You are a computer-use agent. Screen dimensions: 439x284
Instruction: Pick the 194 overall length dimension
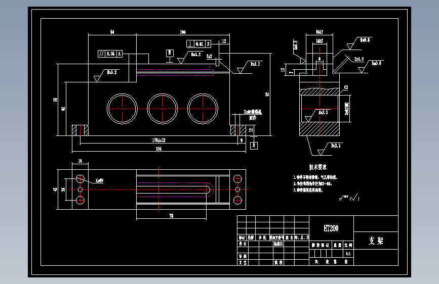159,149
